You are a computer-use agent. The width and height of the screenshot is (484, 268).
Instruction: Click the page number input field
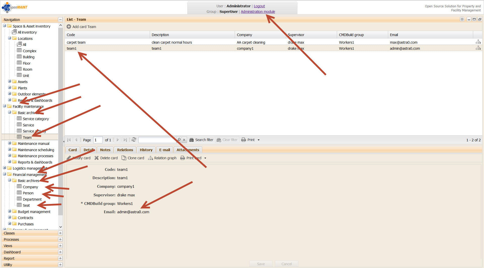tap(98, 140)
